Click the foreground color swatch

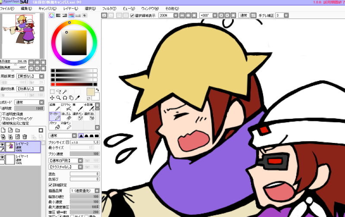click(91, 92)
